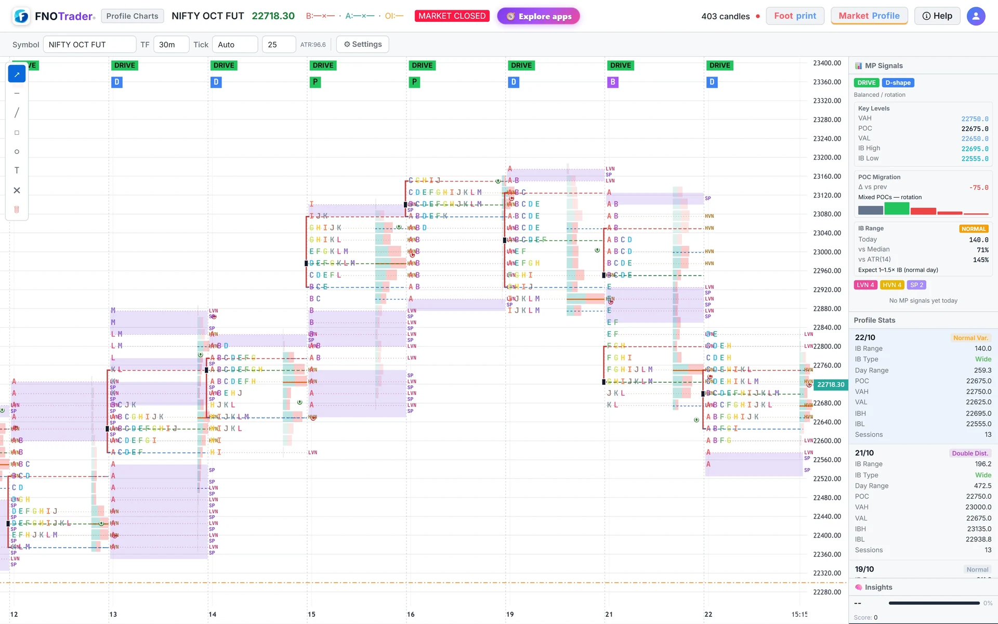Screen dimensions: 998x624
Task: Click the Insights score progress bar
Action: [x=934, y=603]
